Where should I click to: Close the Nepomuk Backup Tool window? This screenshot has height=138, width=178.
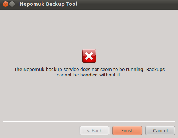pos(5,4)
